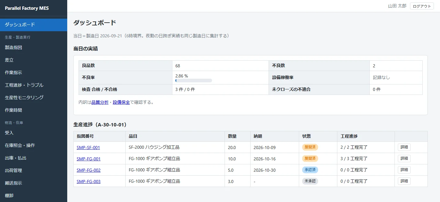Click the user name 山田 太郎
This screenshot has width=440, height=202.
coord(397,6)
